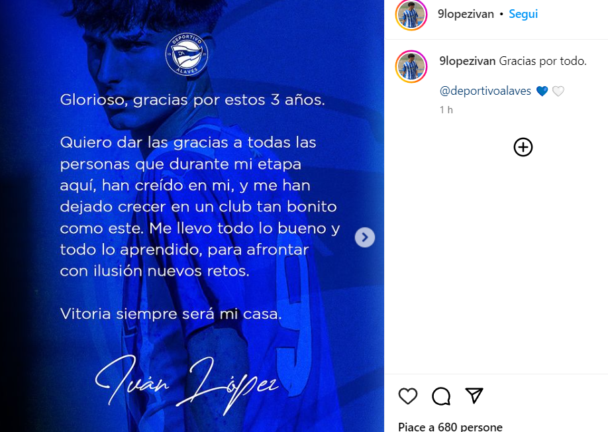This screenshot has width=608, height=432.
Task: Open 9lopezivan username in the caption
Action: coord(467,61)
